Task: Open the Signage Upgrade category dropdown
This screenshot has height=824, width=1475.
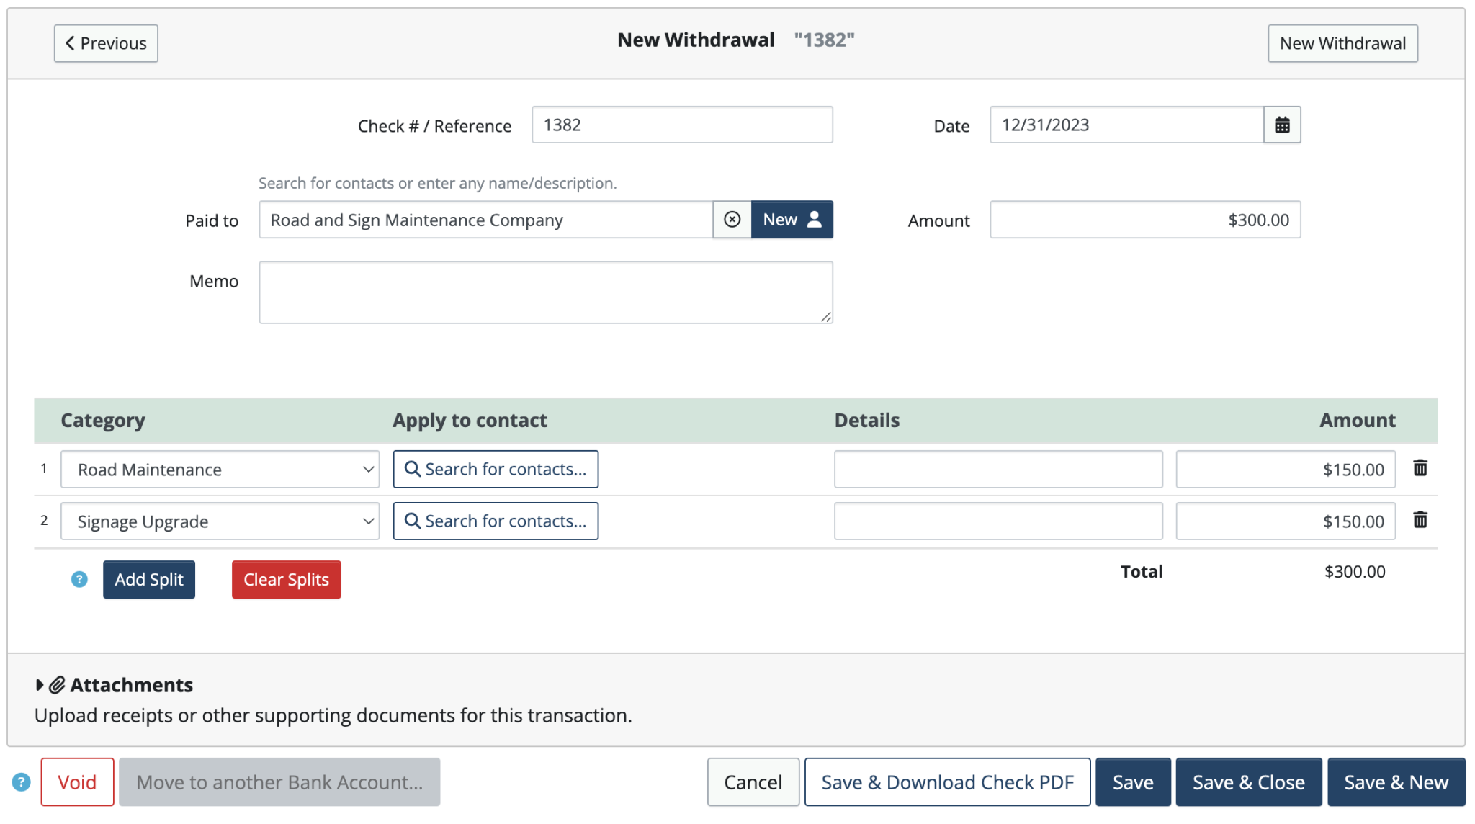Action: coord(220,521)
